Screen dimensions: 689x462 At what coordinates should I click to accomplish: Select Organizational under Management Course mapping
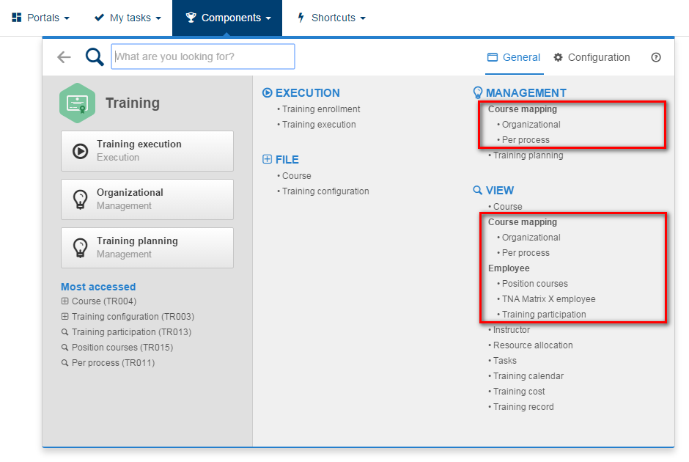[x=531, y=125]
